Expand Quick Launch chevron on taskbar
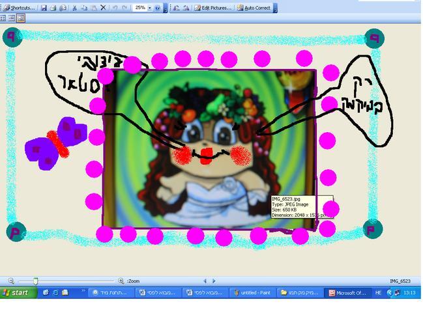The image size is (423, 317). 83,290
